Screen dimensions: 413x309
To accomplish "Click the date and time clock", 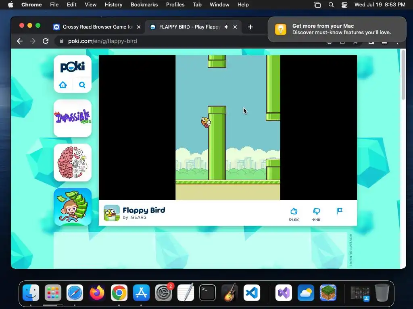I will (x=380, y=5).
